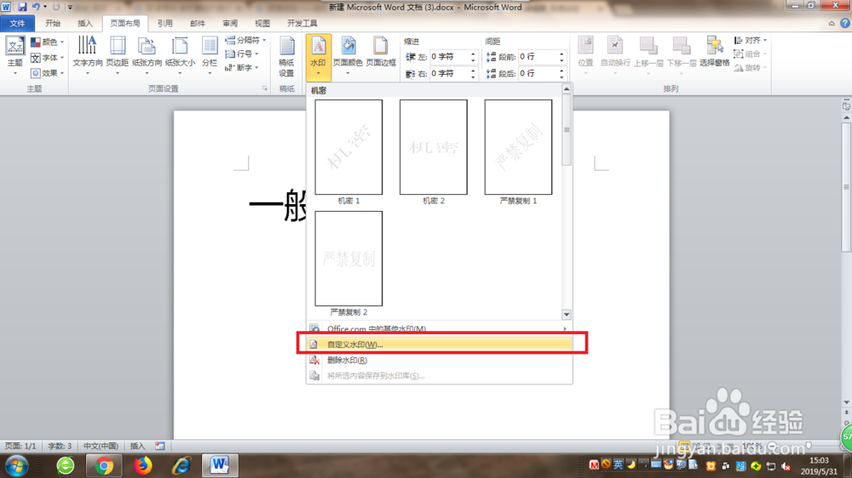Toggle the Insert (插入) overtype mode
This screenshot has width=852, height=478.
coord(137,446)
